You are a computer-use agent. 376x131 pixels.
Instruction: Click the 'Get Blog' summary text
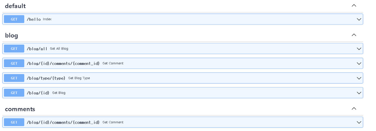pos(59,93)
